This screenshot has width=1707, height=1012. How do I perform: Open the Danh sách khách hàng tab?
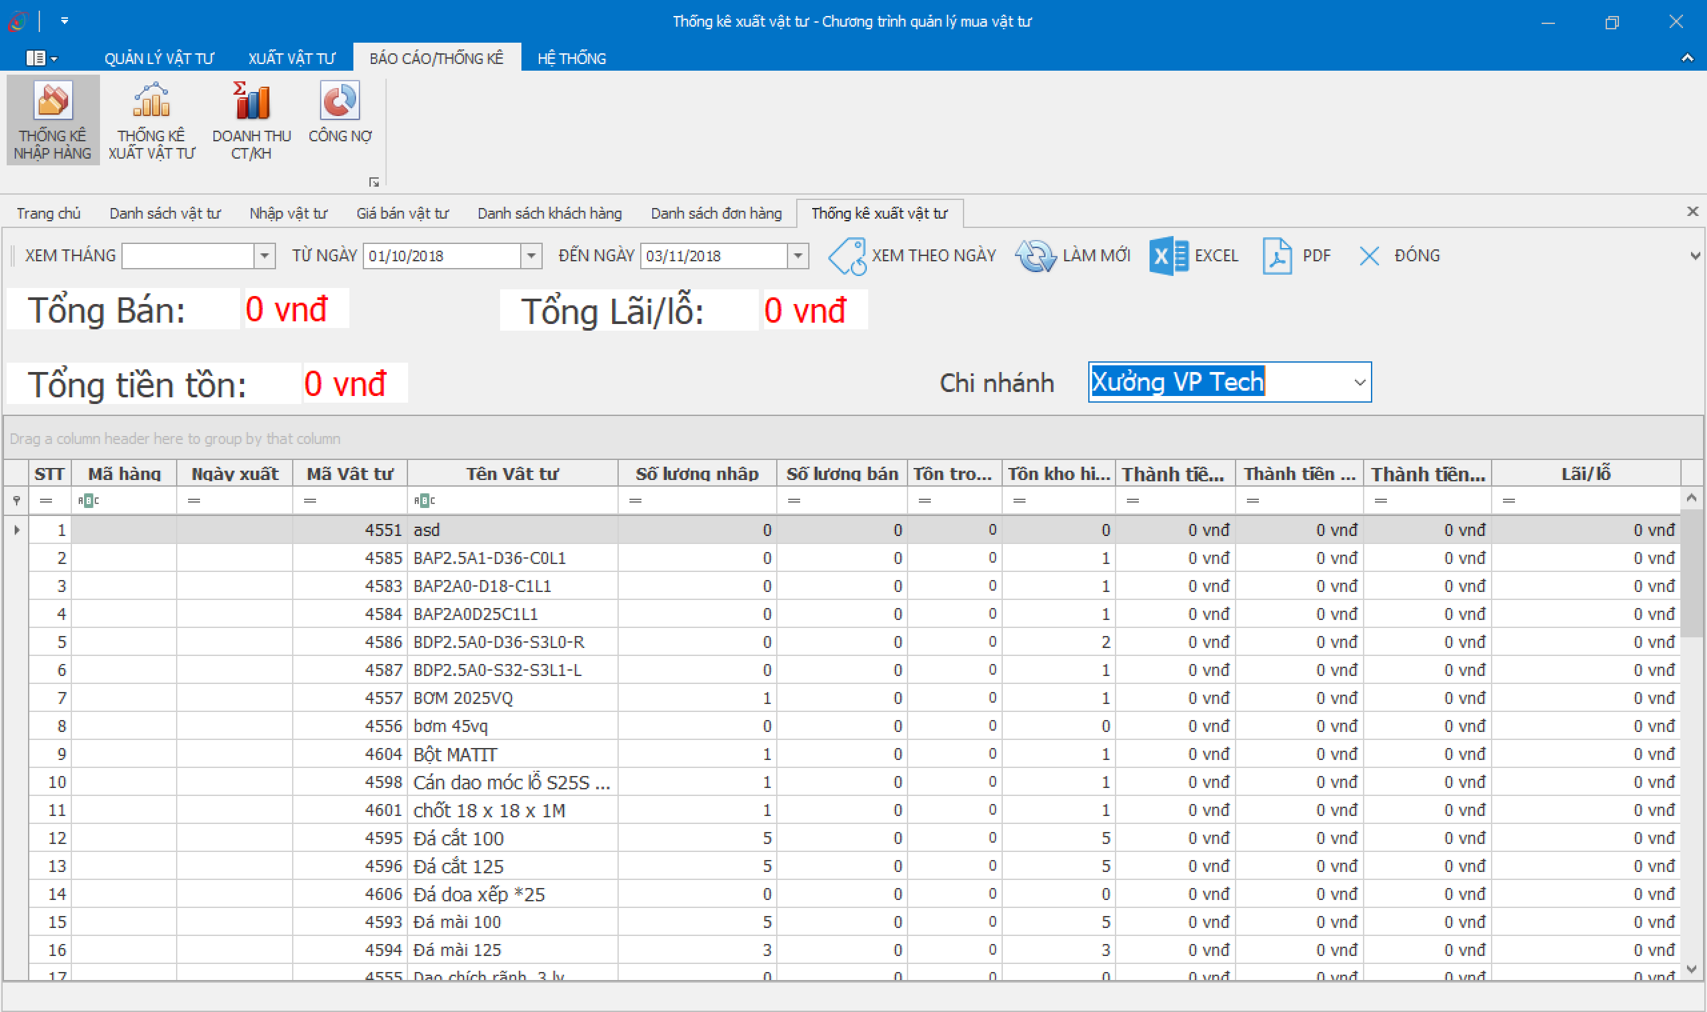tap(549, 213)
